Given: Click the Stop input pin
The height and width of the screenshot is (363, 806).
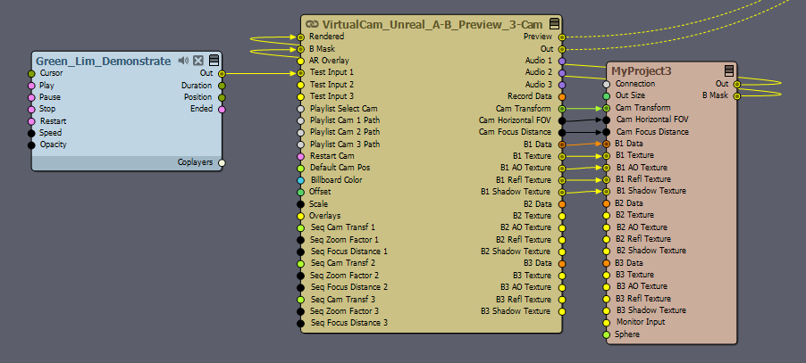Looking at the screenshot, I should click(x=31, y=109).
